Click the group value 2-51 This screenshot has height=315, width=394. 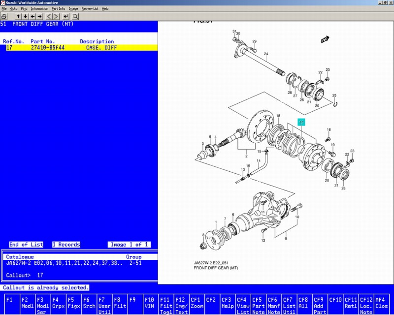(135, 263)
